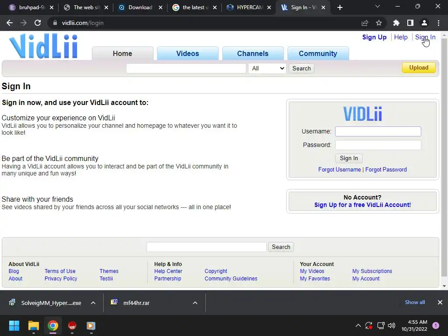Focus the Password input field

(378, 145)
